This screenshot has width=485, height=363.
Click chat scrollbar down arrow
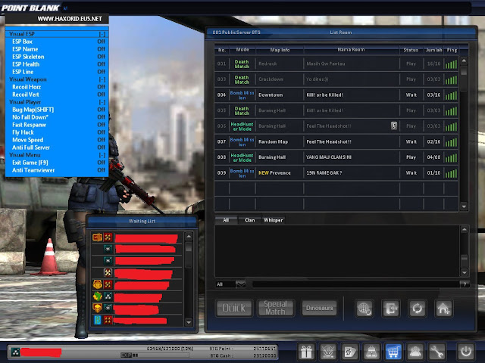[465, 272]
